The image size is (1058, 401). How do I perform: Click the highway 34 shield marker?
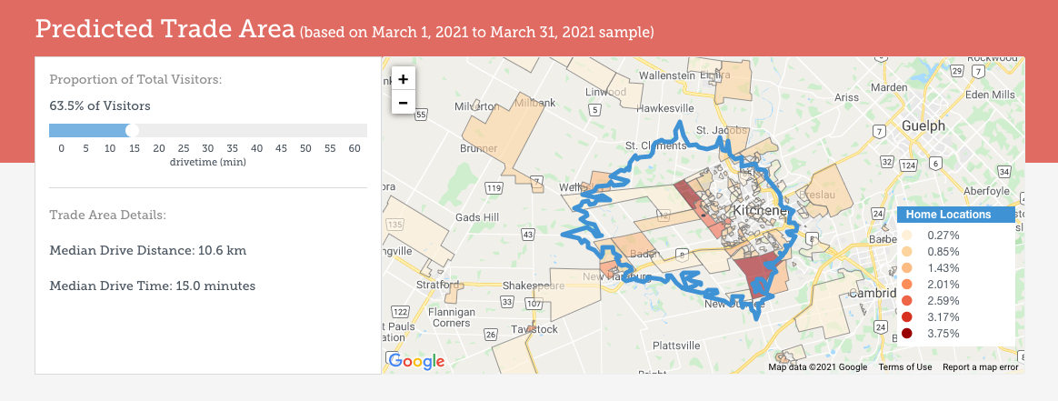tap(1003, 171)
